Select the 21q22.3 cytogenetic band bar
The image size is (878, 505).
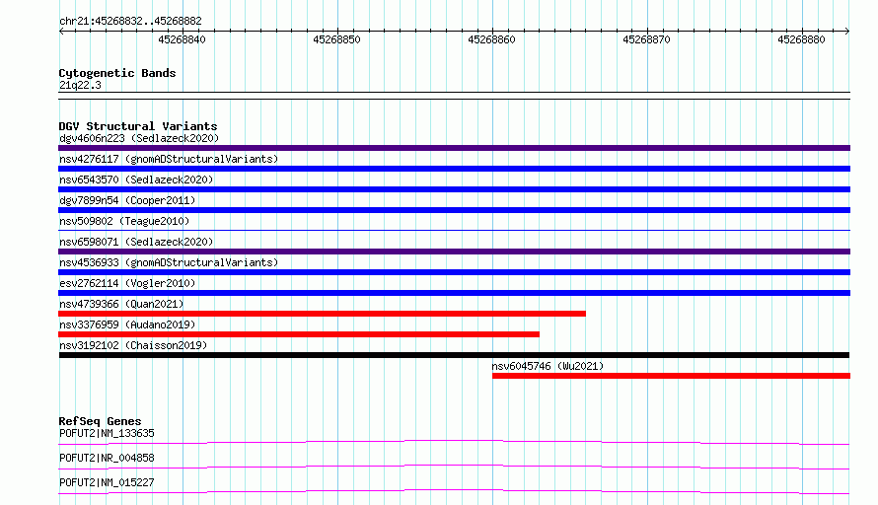click(454, 96)
